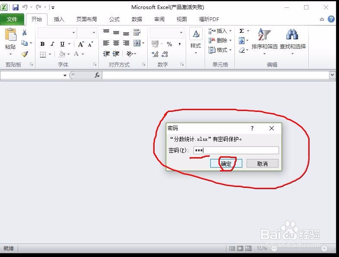Select Align Text Right icon
Image resolution: width=339 pixels, height=257 pixels.
126,43
